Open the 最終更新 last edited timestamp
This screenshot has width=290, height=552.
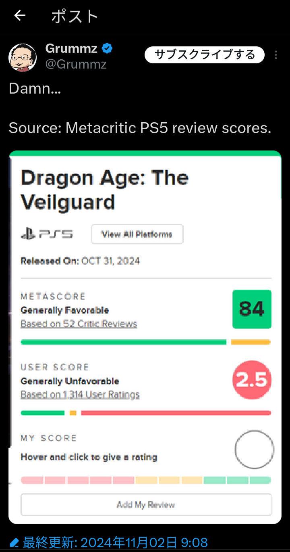(115, 542)
